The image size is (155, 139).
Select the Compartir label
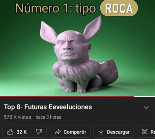[75, 132]
